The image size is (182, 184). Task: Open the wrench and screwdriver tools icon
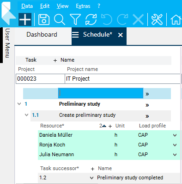point(157,19)
